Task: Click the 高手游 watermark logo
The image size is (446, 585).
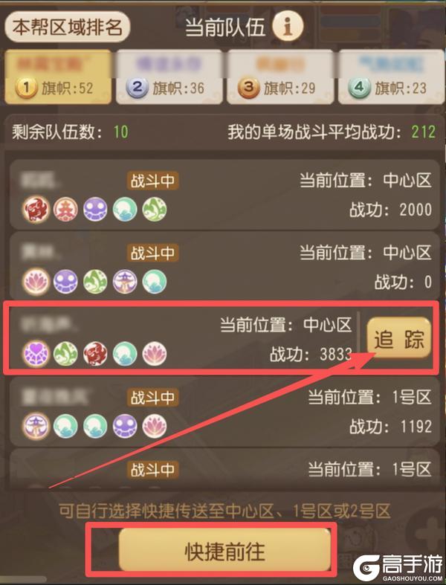Action: coord(398,567)
